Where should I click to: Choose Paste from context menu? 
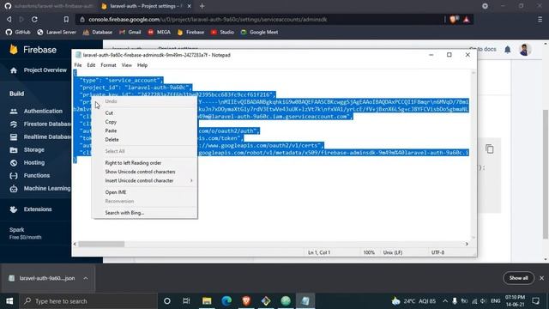[x=145, y=130]
